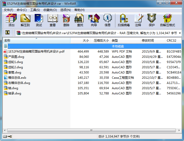Sort by the 修改时间 column header
This screenshot has width=184, height=141.
point(153,41)
